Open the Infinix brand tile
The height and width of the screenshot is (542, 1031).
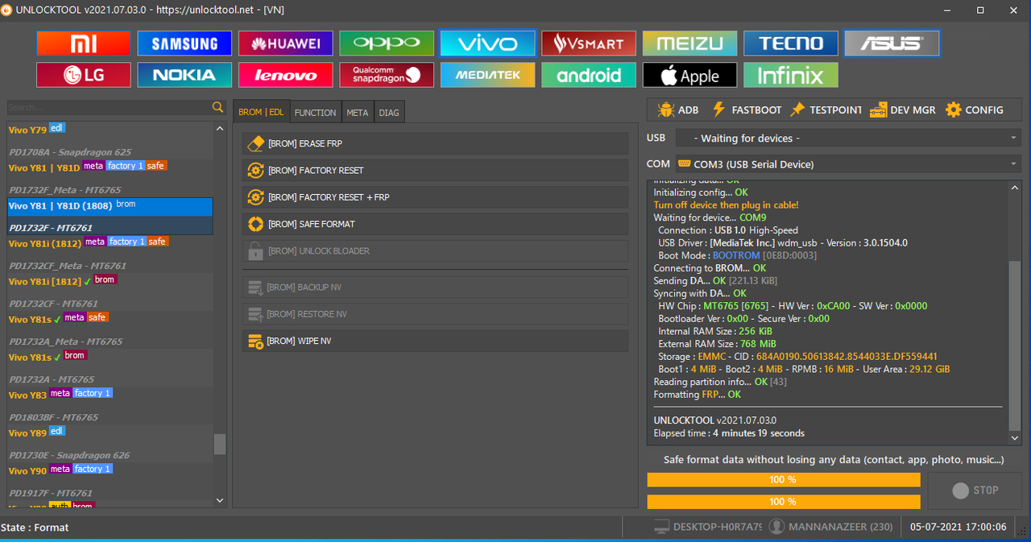point(791,75)
